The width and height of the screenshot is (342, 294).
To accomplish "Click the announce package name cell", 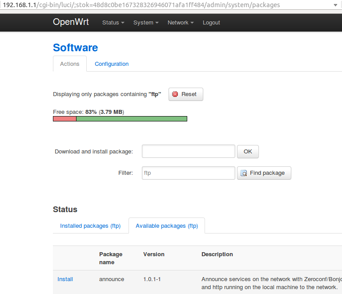I will pos(112,279).
